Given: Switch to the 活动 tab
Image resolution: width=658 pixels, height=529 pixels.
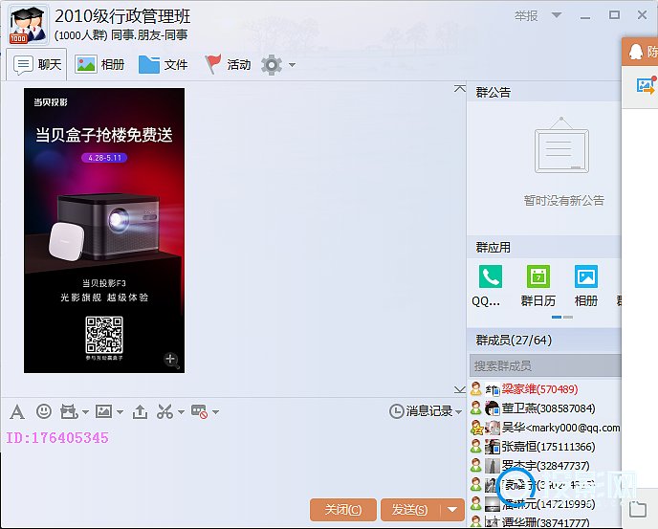Looking at the screenshot, I should click(x=228, y=65).
